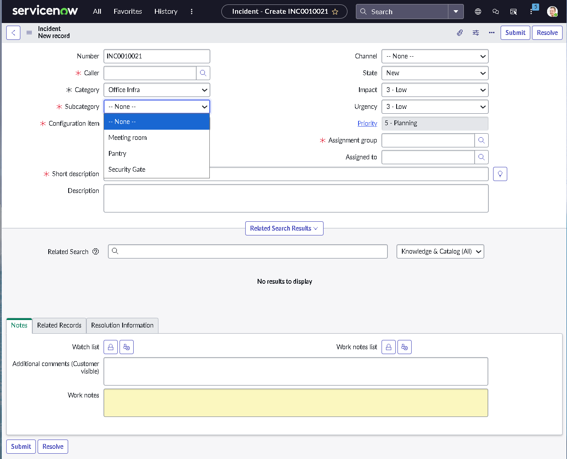The image size is (567, 459).
Task: Unlock the Work notes list lock toggle
Action: [388, 347]
